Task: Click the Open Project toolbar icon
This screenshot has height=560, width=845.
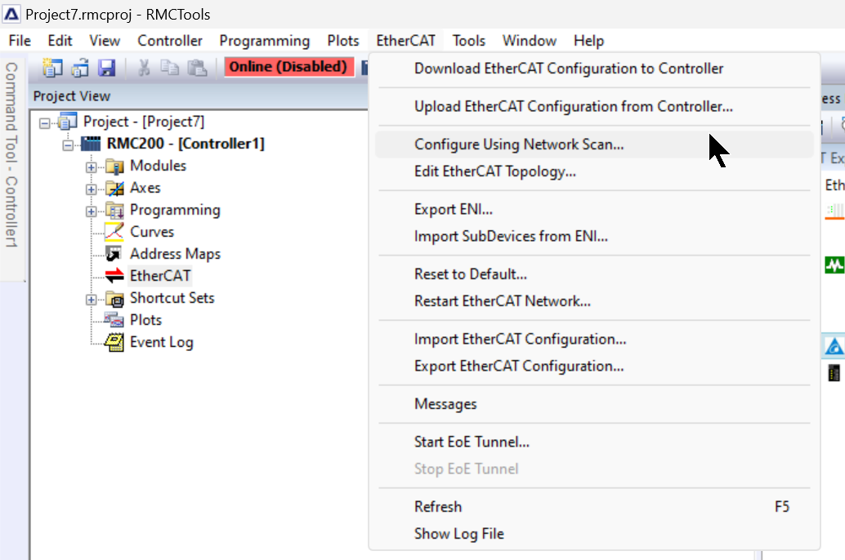Action: (80, 67)
